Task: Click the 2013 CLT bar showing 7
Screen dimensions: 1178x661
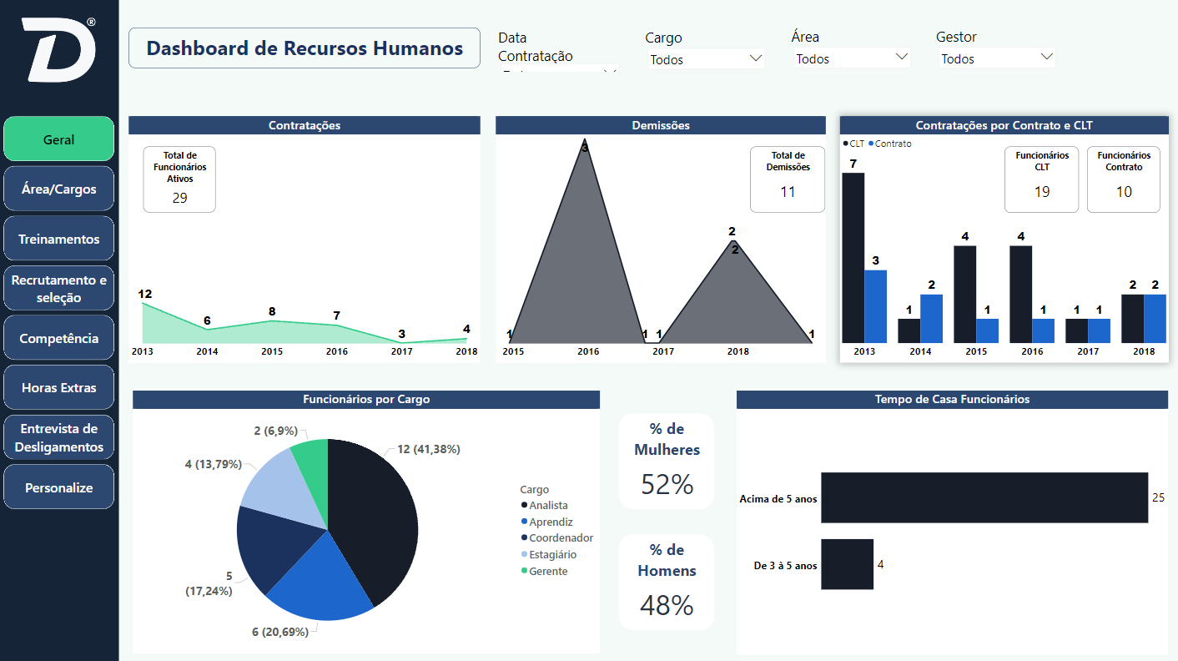Action: (853, 257)
